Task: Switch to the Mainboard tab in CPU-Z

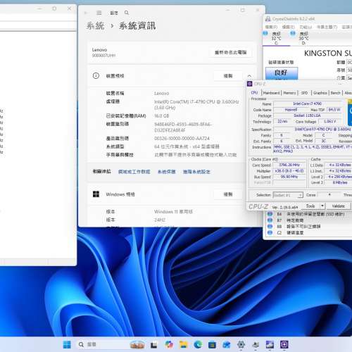Action: pos(271,93)
